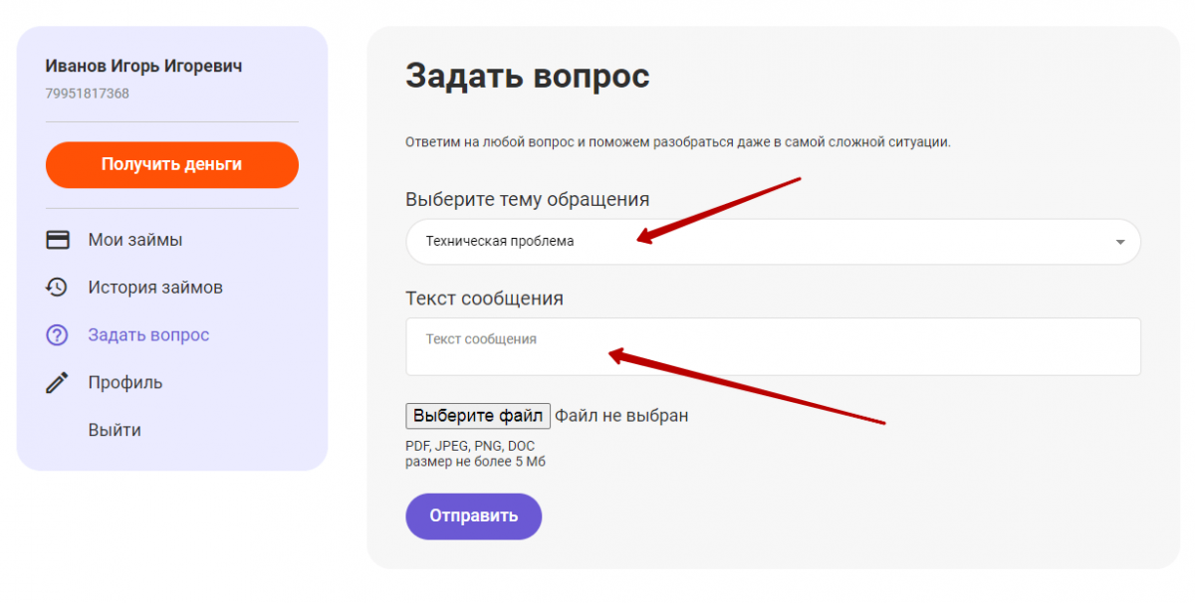The height and width of the screenshot is (603, 1195).
Task: Open the Техническая проблема topic selector
Action: pos(773,242)
